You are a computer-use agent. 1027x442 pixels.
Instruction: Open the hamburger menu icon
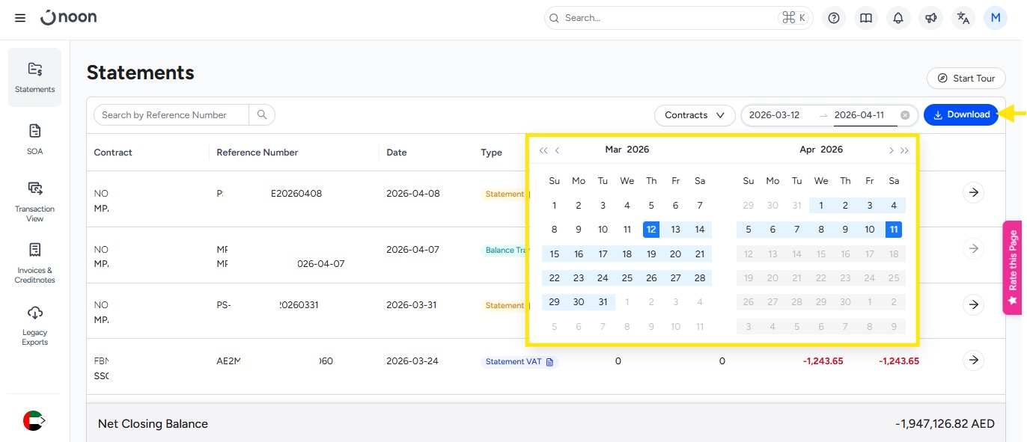[20, 18]
